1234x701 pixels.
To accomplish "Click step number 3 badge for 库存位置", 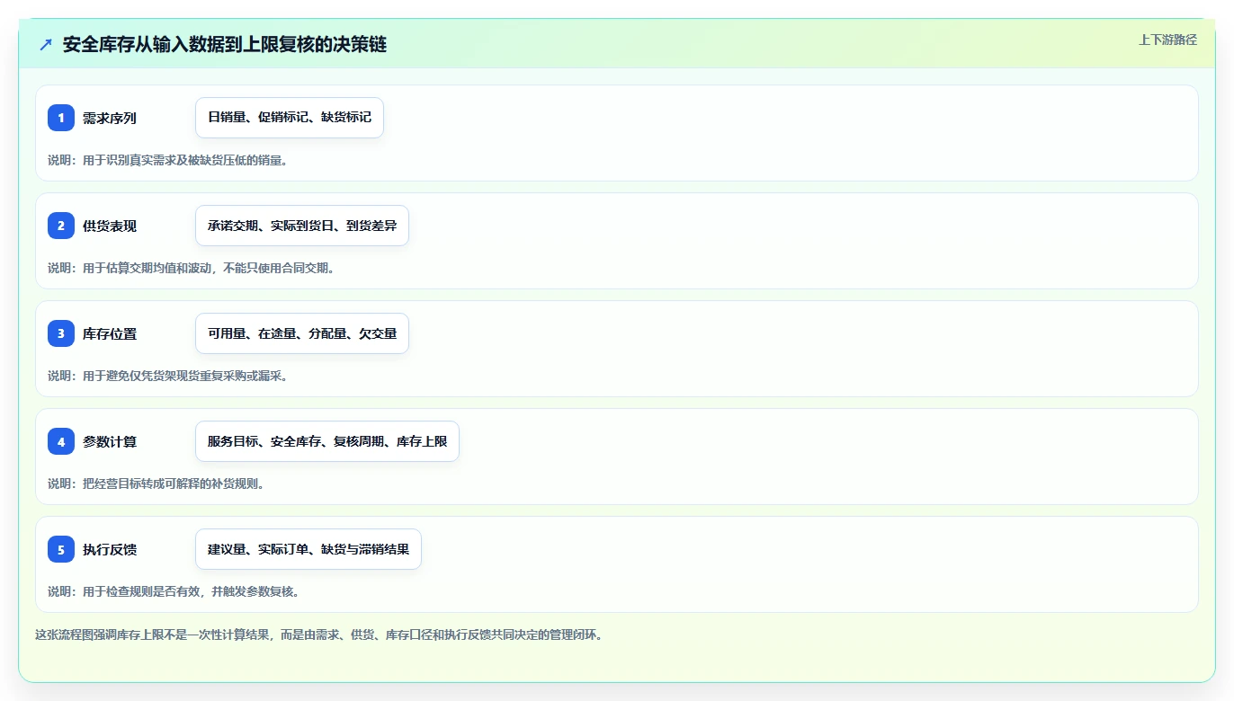I will (61, 333).
